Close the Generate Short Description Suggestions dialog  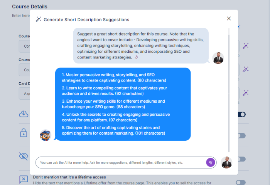coord(229,18)
